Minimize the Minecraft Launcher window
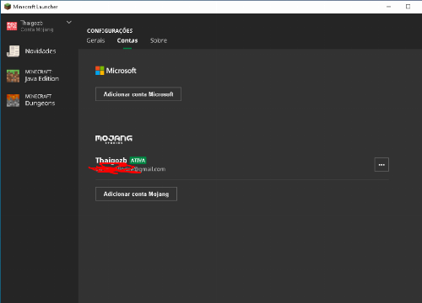 (388, 7)
